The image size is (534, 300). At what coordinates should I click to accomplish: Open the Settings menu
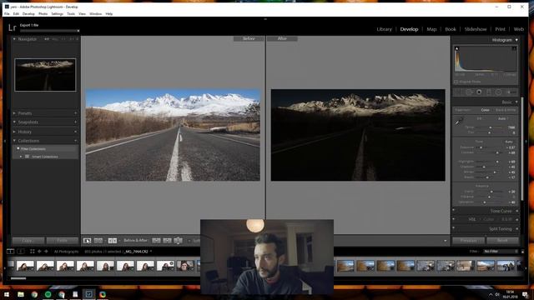58,14
